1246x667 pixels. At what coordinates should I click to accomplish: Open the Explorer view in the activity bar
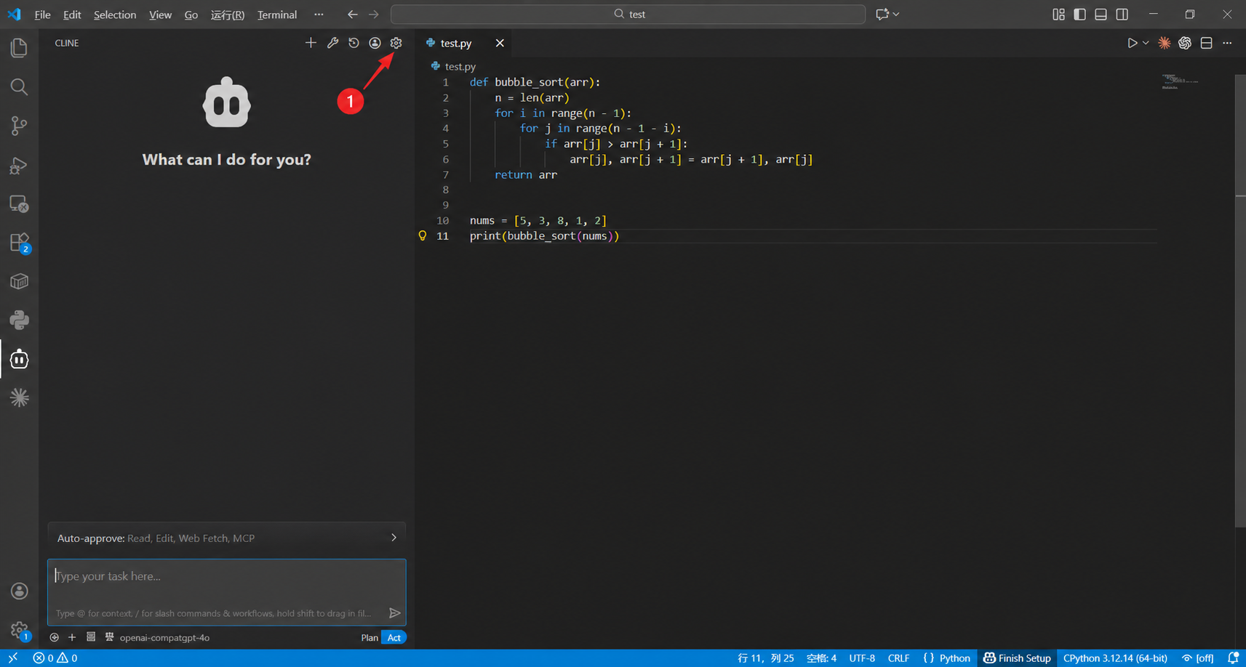[x=19, y=48]
